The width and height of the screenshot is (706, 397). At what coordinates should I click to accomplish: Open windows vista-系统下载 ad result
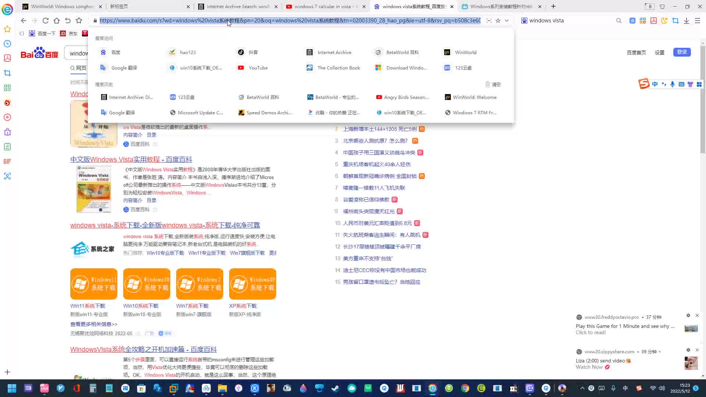165,225
